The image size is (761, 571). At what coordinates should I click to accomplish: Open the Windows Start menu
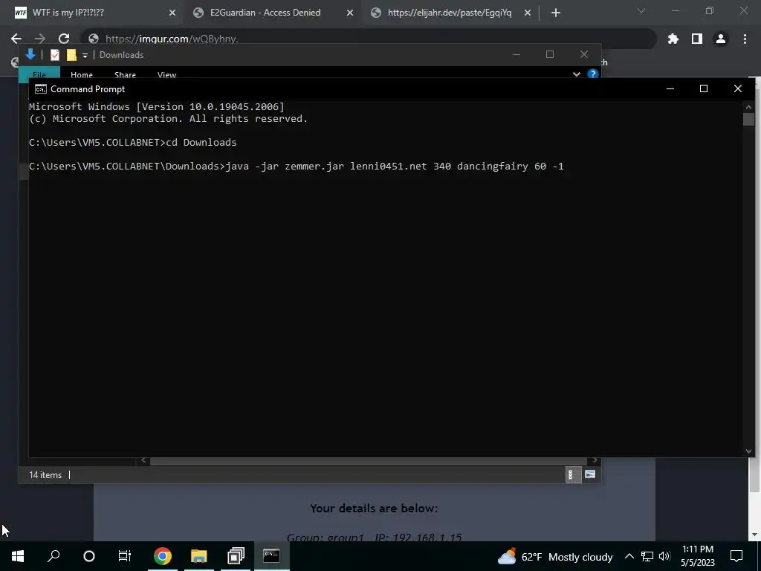point(18,556)
